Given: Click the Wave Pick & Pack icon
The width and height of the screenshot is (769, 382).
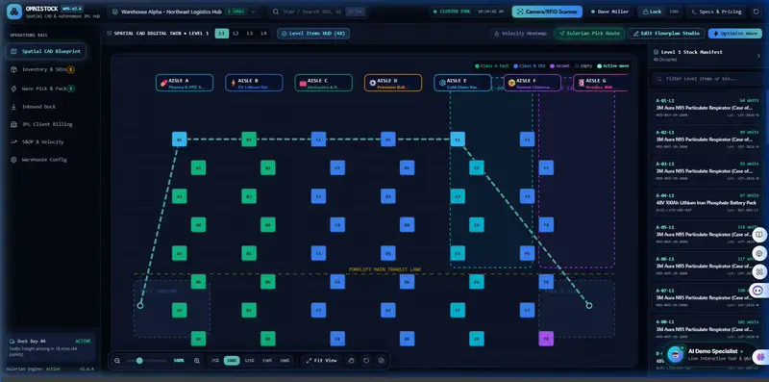Looking at the screenshot, I should (13, 89).
